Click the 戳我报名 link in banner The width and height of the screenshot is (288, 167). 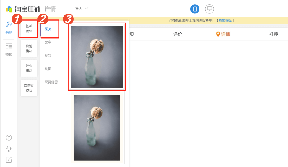click(225, 21)
